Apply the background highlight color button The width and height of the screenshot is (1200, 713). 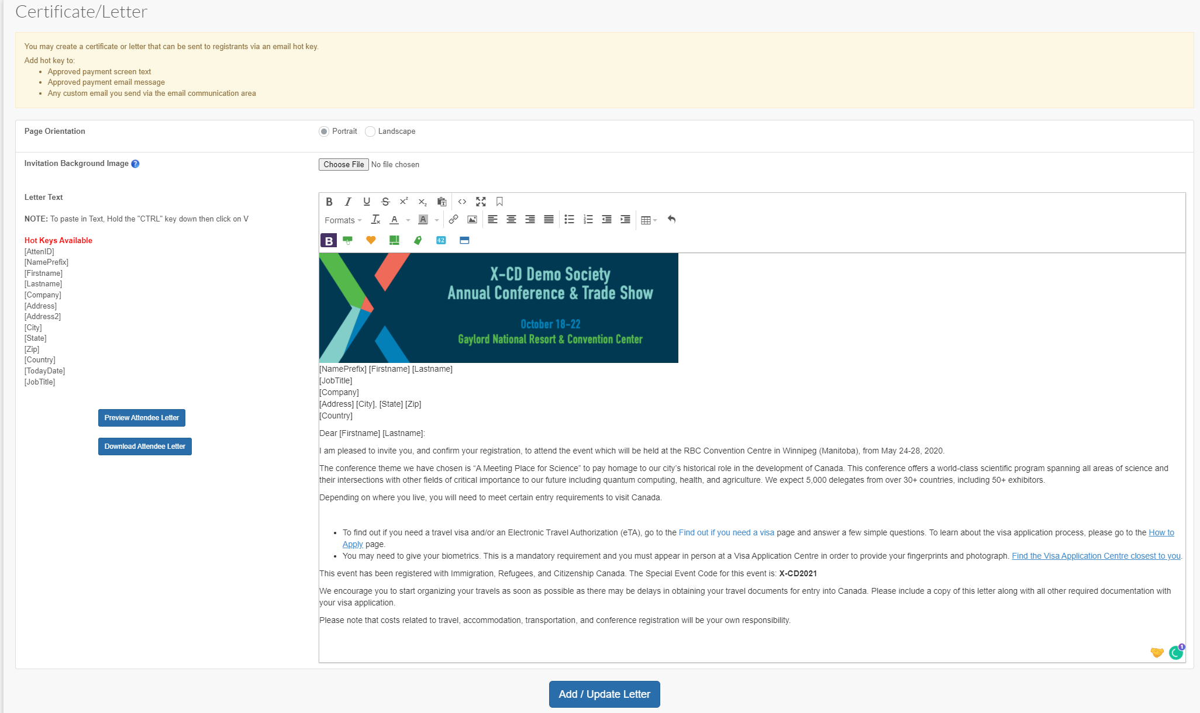pos(423,220)
